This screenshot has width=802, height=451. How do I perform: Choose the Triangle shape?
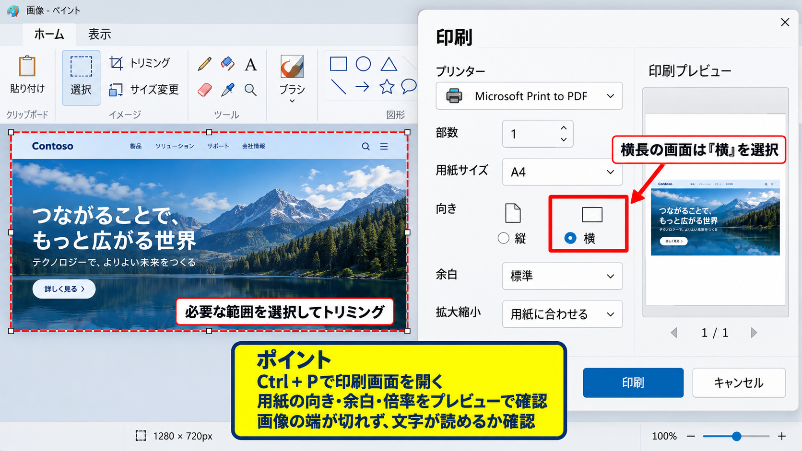[x=389, y=64]
